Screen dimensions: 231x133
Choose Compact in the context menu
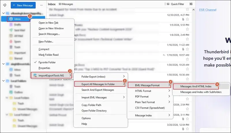[53, 49]
